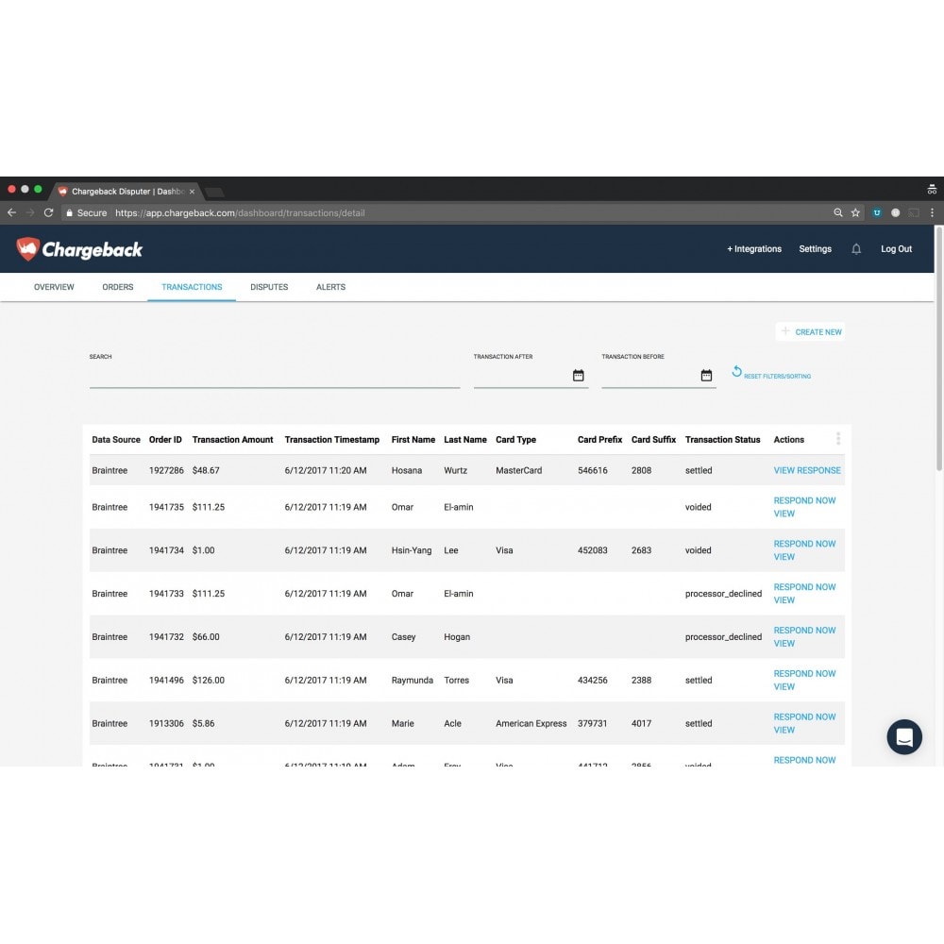
Task: Open the notifications bell
Action: click(x=855, y=249)
